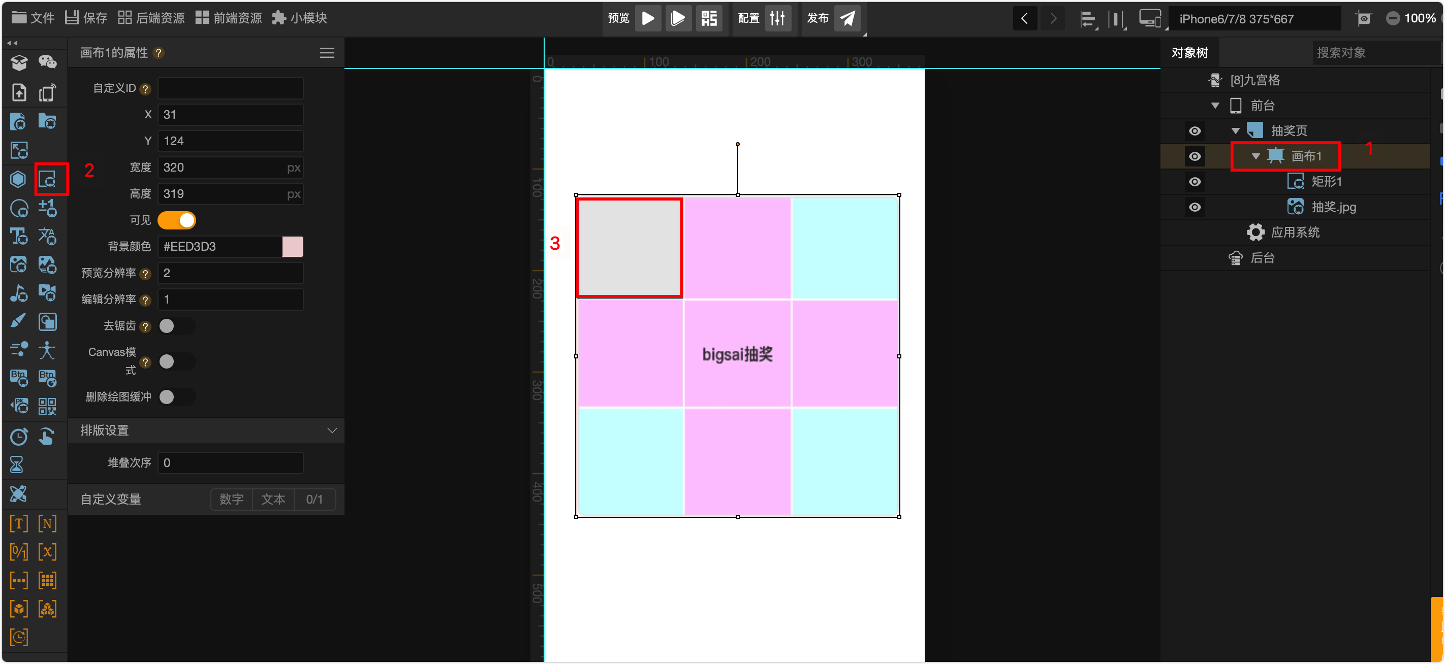Hide the 矩形1 layer via eye icon
This screenshot has width=1445, height=664.
tap(1195, 182)
